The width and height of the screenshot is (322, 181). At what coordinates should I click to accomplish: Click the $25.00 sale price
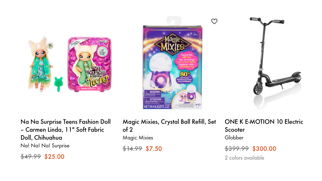(x=55, y=157)
